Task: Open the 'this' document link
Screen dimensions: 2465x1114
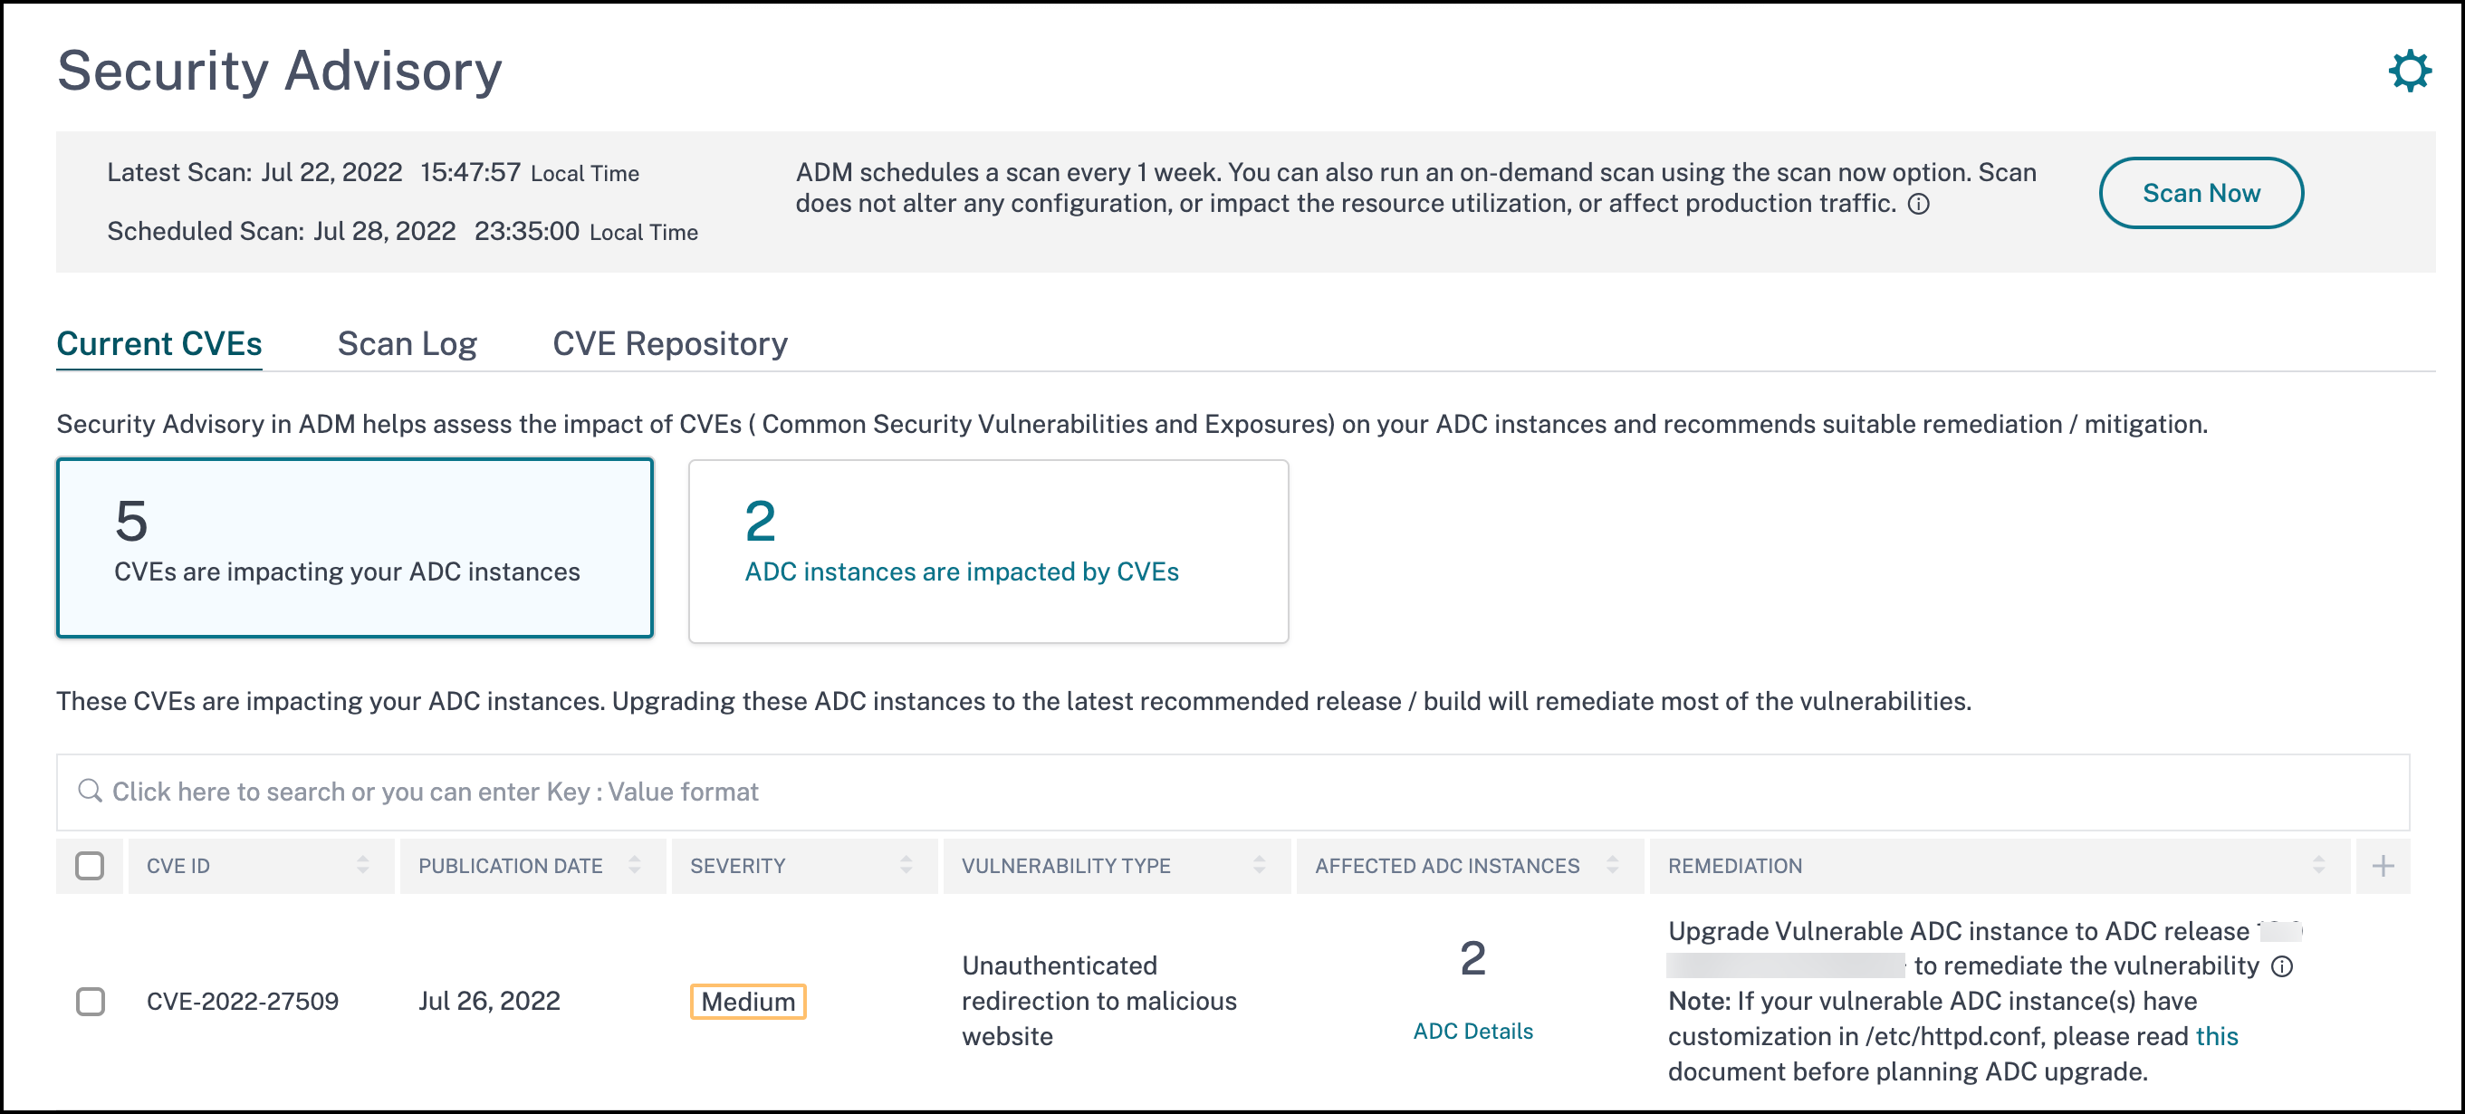Action: (x=2216, y=1036)
